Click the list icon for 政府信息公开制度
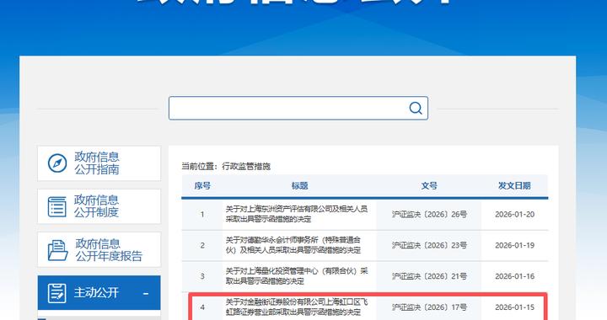 57,206
